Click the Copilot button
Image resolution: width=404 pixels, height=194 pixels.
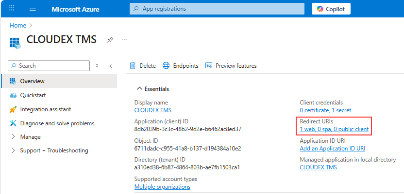(x=331, y=9)
